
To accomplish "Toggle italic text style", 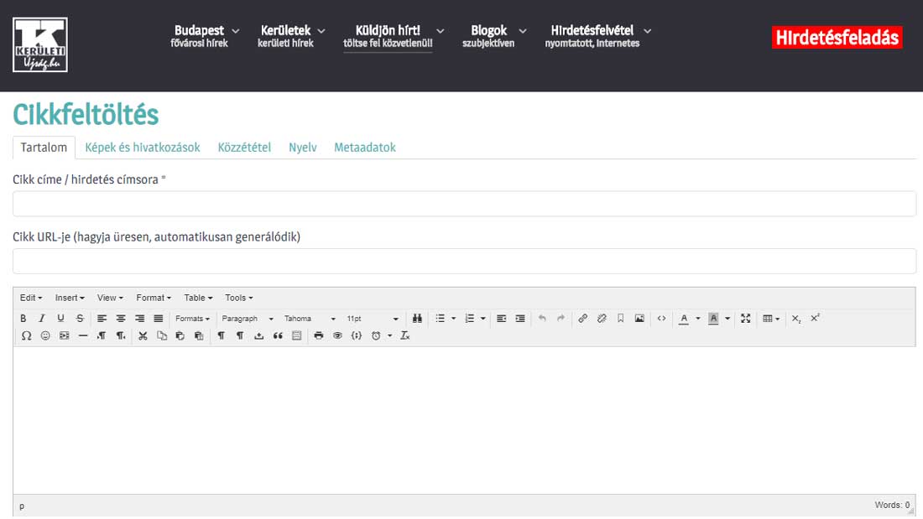I will (x=42, y=319).
